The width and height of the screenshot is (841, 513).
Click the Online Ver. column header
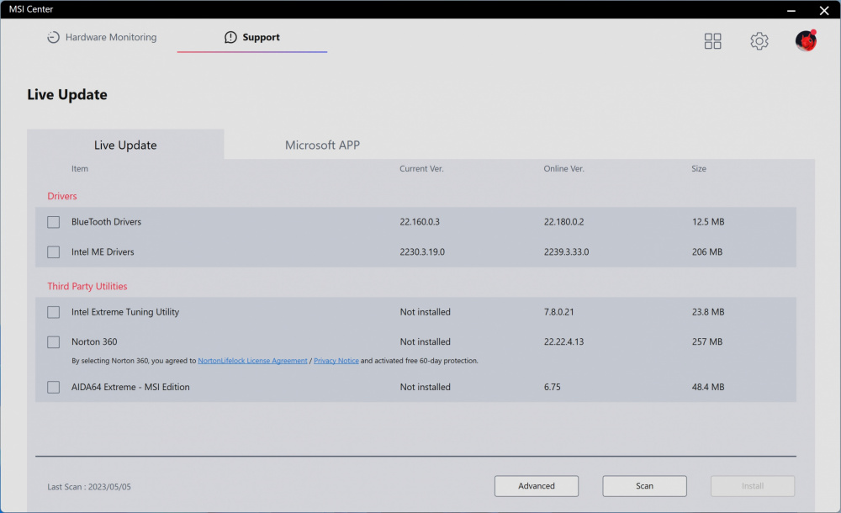point(563,168)
